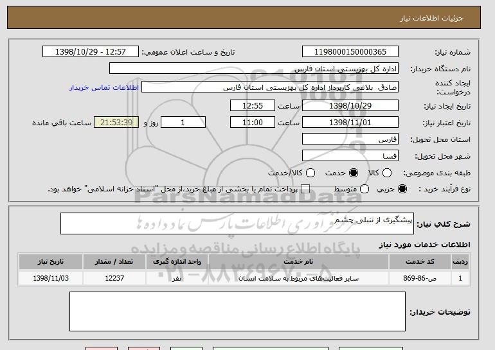Viewport: 495px width, 350px height.
Task: Click the delivery city field فسا
Action: pyautogui.click(x=350, y=156)
